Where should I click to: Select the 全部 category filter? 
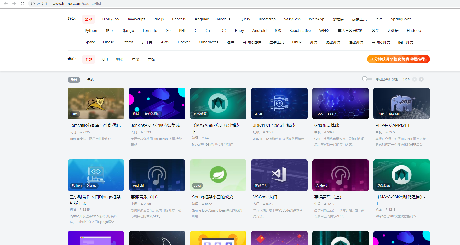(x=89, y=19)
